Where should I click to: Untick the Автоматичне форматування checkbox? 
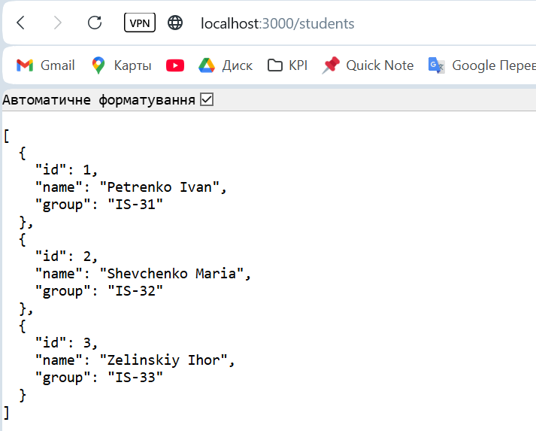pyautogui.click(x=207, y=99)
